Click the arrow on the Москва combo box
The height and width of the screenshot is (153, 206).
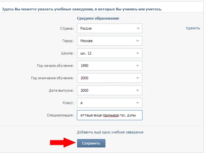tap(138, 41)
